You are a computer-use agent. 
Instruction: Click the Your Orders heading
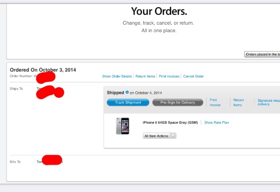pos(159,11)
